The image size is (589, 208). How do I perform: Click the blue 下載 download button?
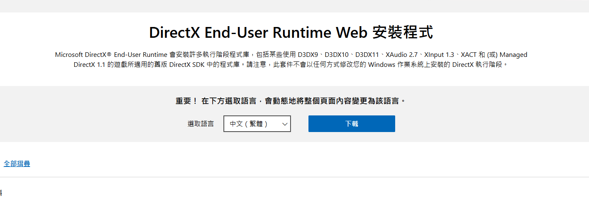click(351, 124)
